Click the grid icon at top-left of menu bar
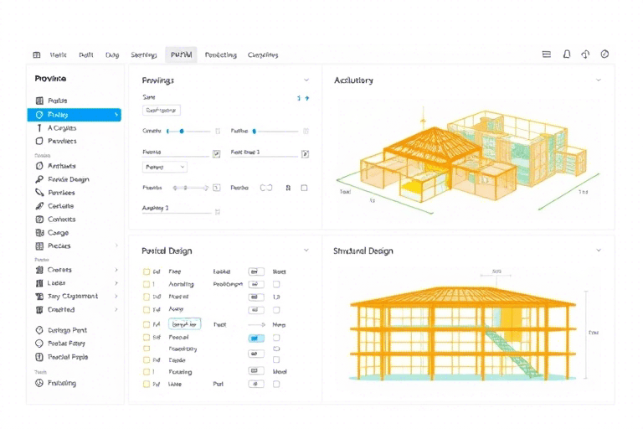The width and height of the screenshot is (643, 429). tap(37, 55)
